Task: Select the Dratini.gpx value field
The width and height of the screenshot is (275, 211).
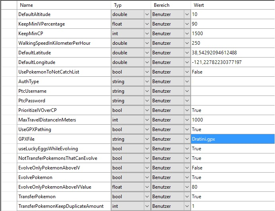Action: pyautogui.click(x=232, y=139)
